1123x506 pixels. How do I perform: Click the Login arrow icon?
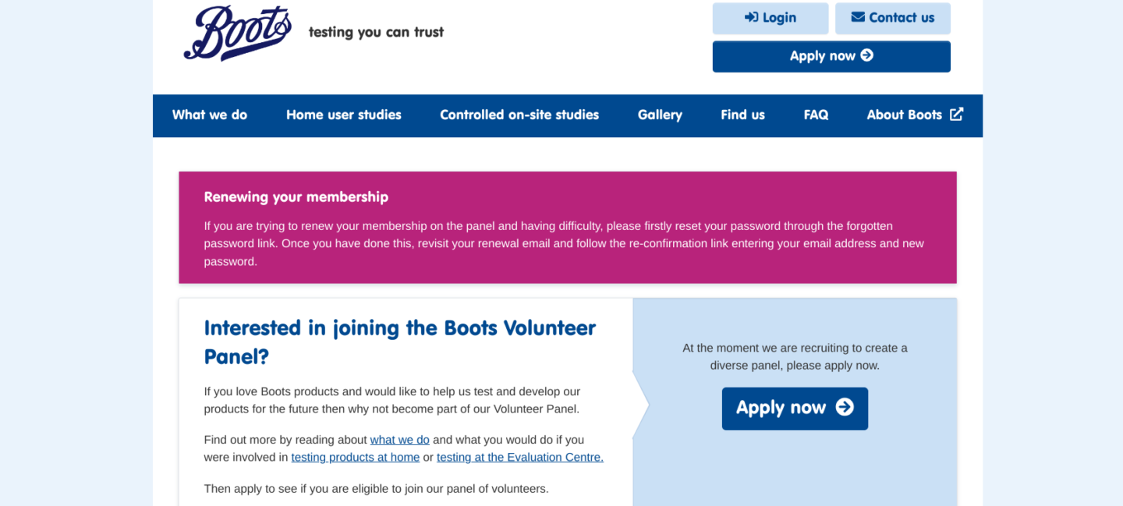point(751,17)
